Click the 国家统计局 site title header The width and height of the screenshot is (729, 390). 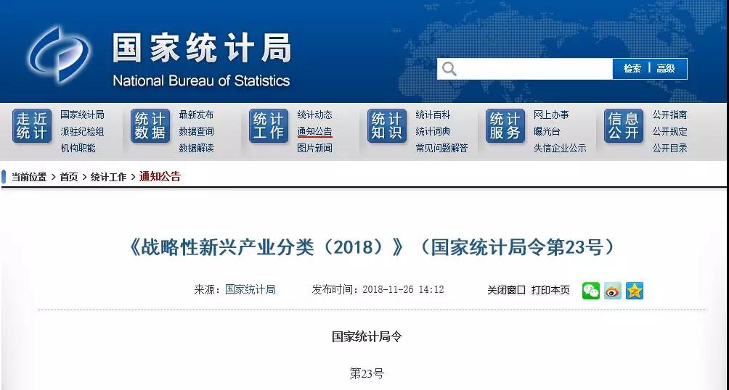pos(201,48)
